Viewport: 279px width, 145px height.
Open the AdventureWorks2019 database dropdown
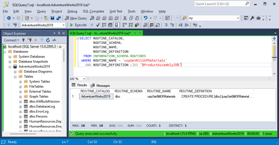coord(63,25)
